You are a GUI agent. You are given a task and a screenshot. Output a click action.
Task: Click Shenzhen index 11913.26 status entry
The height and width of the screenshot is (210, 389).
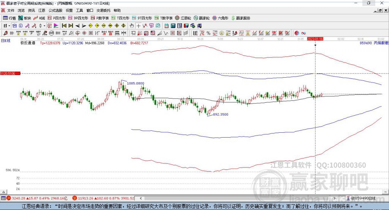point(103,198)
